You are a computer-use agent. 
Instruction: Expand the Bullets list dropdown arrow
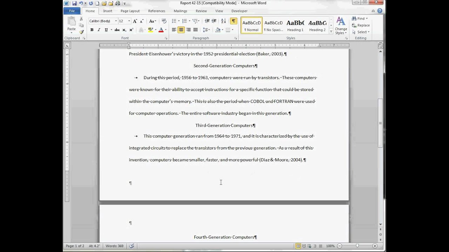(x=179, y=21)
